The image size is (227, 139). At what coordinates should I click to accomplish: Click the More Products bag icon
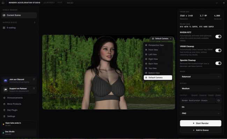[x=4, y=104]
